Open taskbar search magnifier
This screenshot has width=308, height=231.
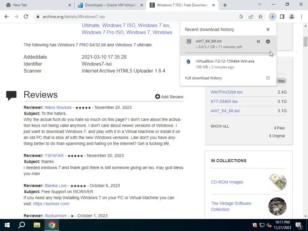(x=22, y=225)
